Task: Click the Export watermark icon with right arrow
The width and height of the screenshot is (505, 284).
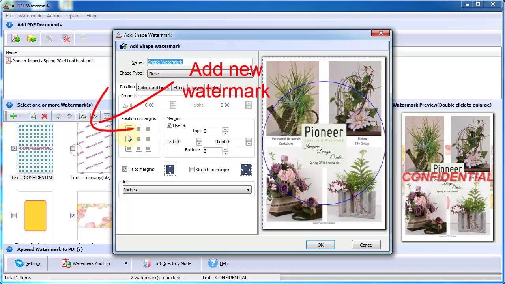Action: (x=94, y=116)
